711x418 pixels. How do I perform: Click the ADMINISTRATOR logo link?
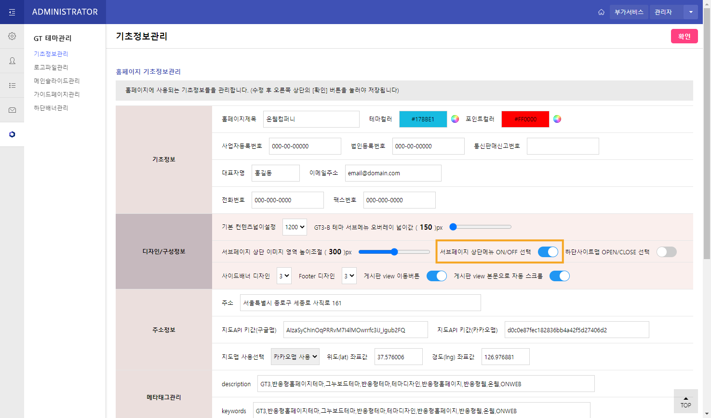tap(65, 12)
